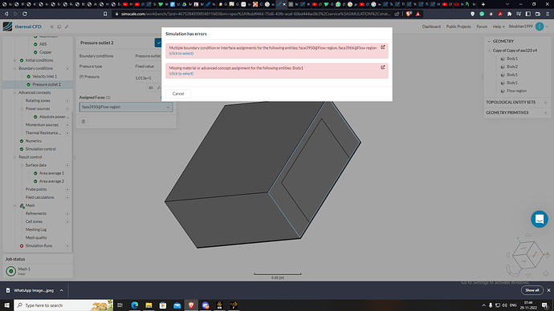The image size is (554, 311).
Task: Collapse the Power sources tree node
Action: click(22, 109)
